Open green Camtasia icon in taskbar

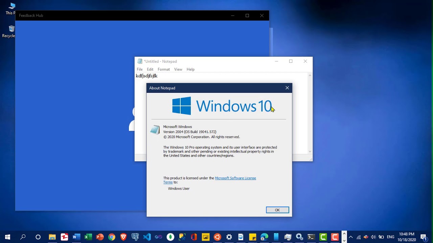click(x=323, y=237)
